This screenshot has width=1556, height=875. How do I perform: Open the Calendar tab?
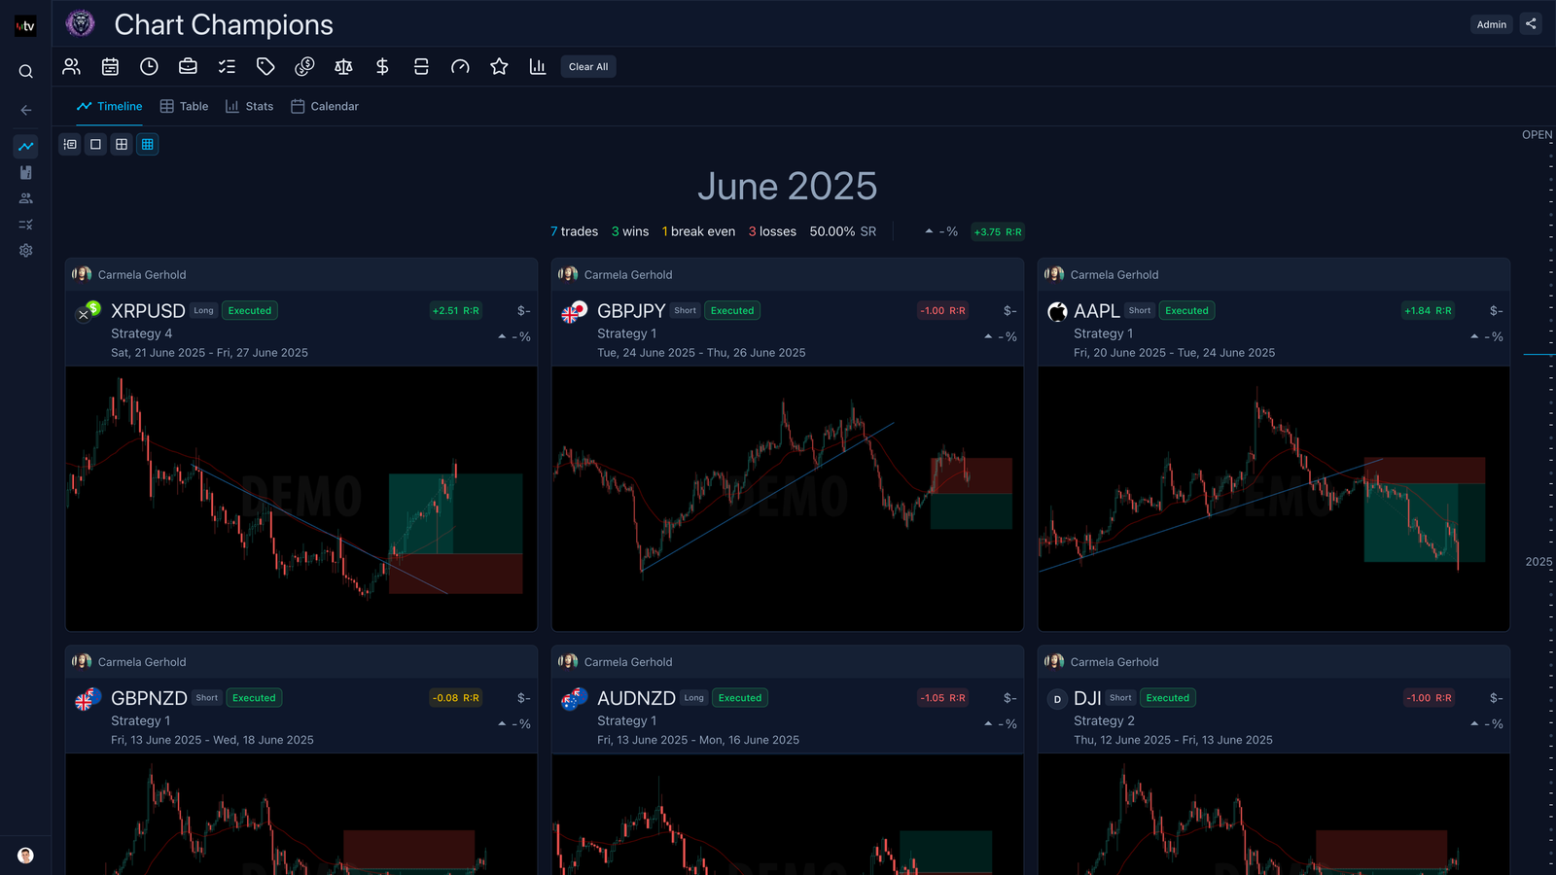click(x=325, y=106)
